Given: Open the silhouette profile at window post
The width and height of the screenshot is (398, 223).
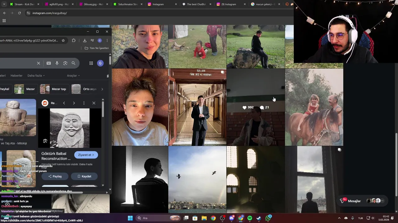Looking at the screenshot, I should coord(140,180).
